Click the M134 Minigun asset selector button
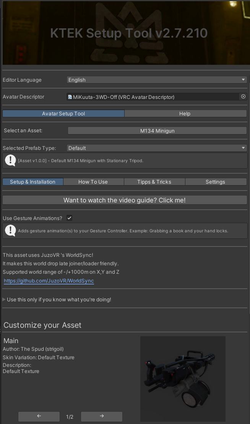250x424 pixels. click(157, 131)
